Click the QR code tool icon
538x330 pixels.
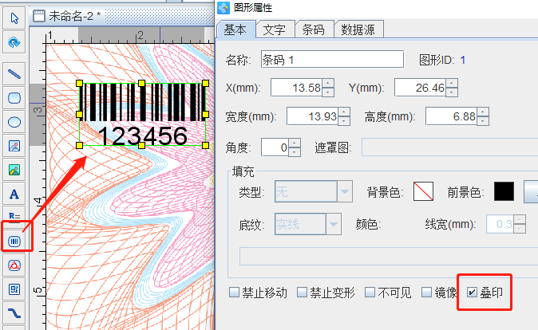click(x=14, y=288)
